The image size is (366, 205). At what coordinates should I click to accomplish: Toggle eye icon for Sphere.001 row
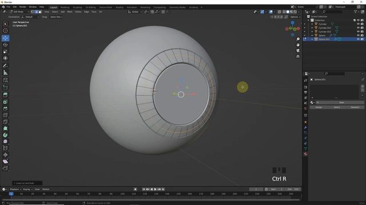click(359, 39)
